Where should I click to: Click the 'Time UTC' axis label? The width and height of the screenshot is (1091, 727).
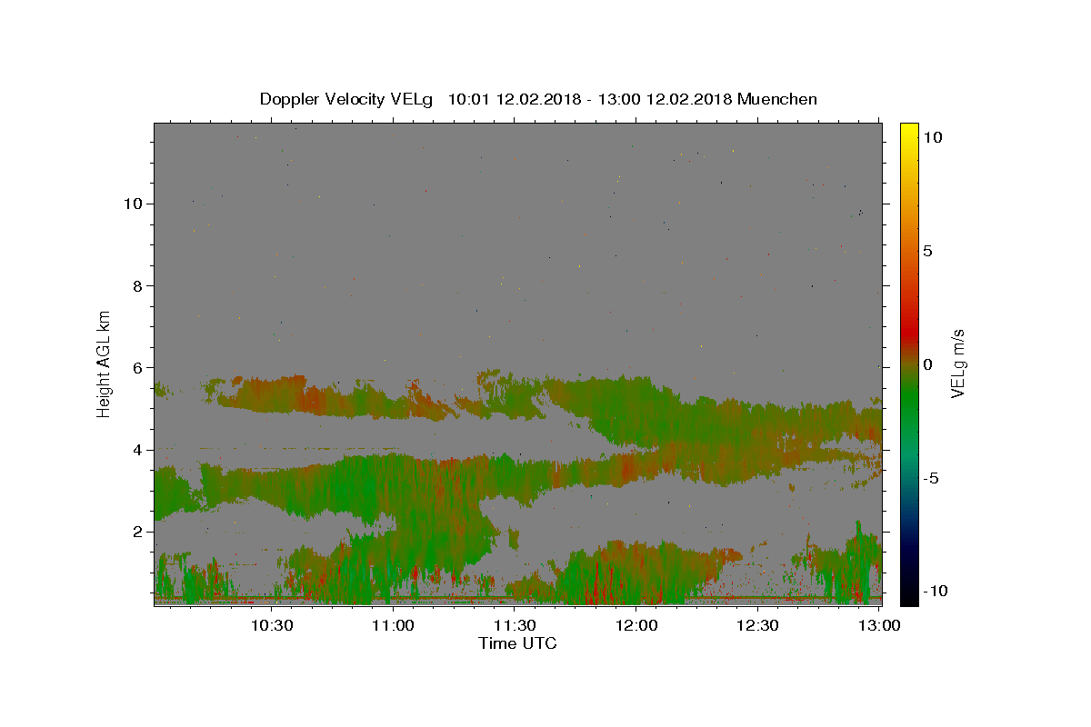click(x=517, y=643)
